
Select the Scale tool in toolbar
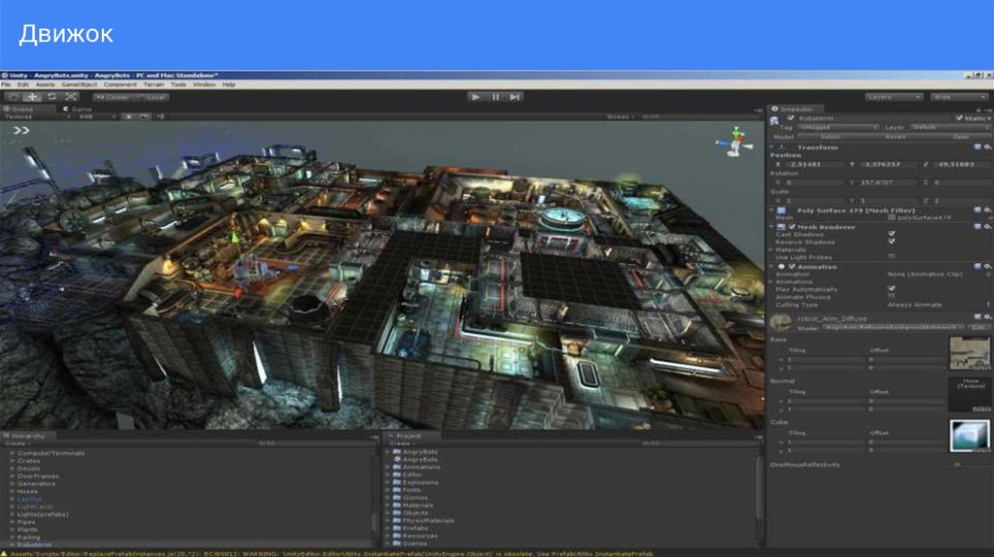click(x=70, y=97)
